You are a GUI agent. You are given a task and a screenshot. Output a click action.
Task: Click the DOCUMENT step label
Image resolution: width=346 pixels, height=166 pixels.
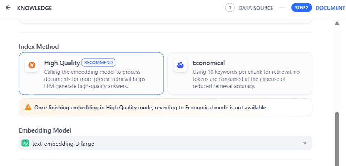coord(330,8)
